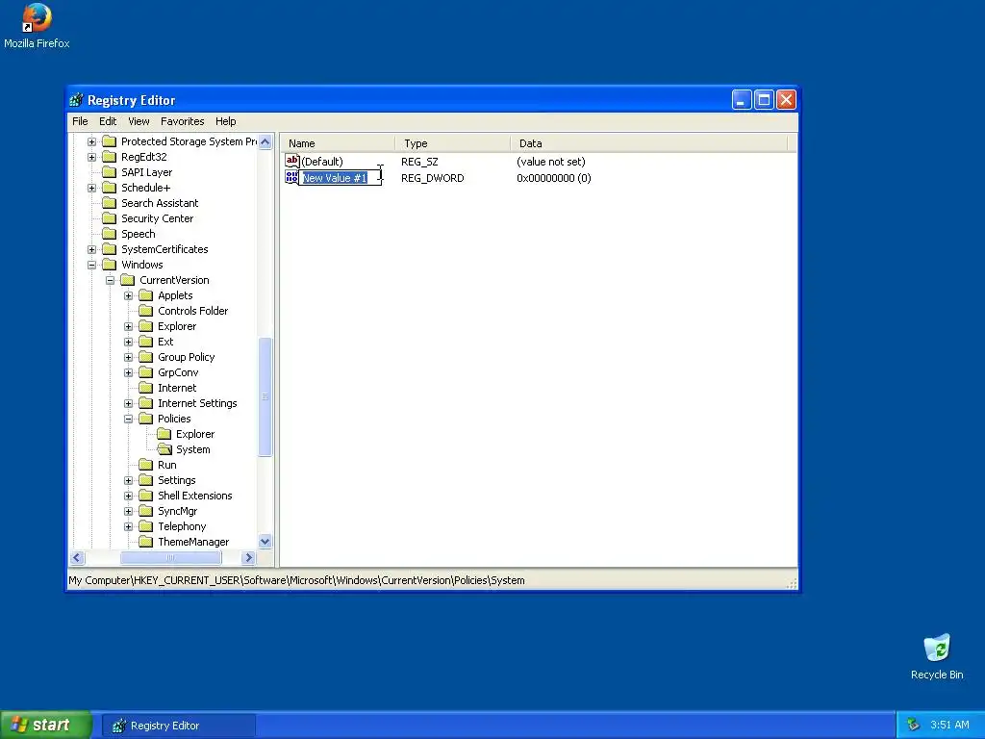Click the SystemCertificates folder icon
Screen dimensions: 985x739
pyautogui.click(x=110, y=249)
